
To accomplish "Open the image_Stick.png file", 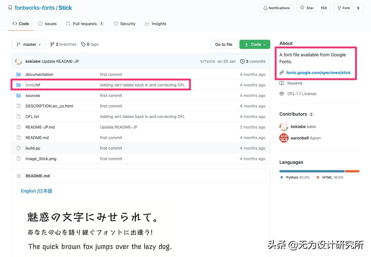I will (41, 159).
